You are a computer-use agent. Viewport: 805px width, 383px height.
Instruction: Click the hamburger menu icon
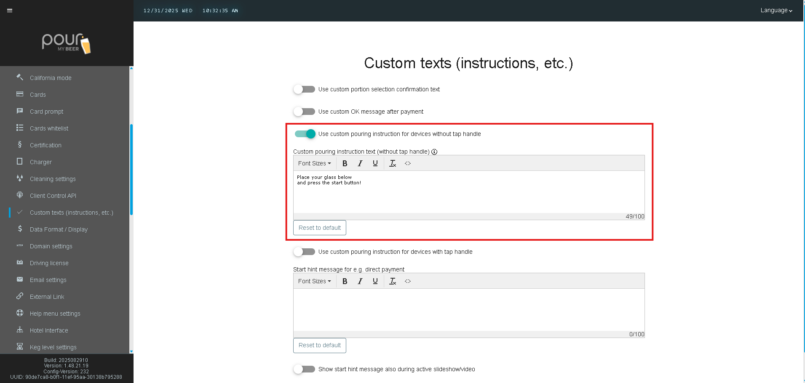click(10, 11)
